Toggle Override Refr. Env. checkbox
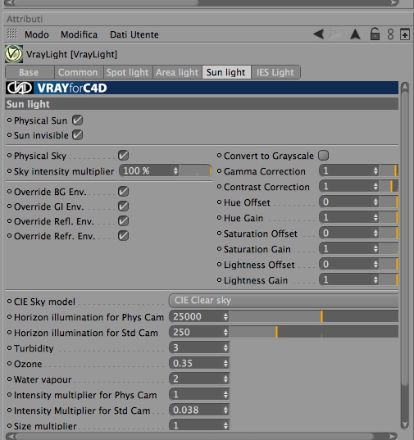Viewport: 414px width, 440px height. [123, 236]
